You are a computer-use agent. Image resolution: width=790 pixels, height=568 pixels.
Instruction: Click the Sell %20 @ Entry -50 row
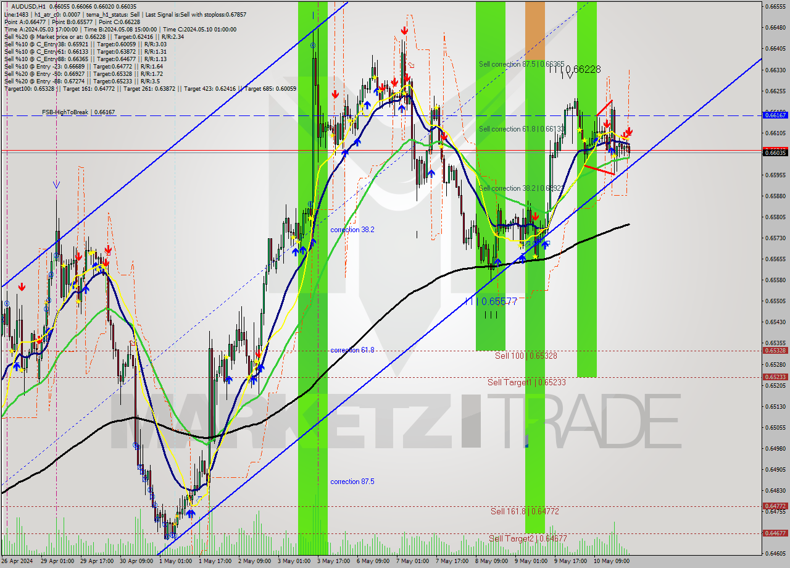83,73
